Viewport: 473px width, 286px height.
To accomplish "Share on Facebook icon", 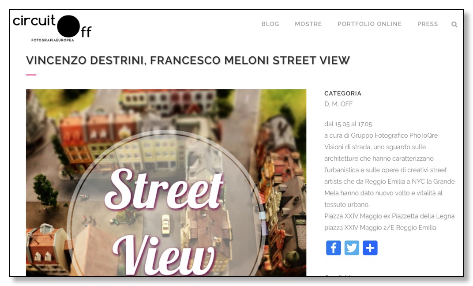I will [x=333, y=248].
